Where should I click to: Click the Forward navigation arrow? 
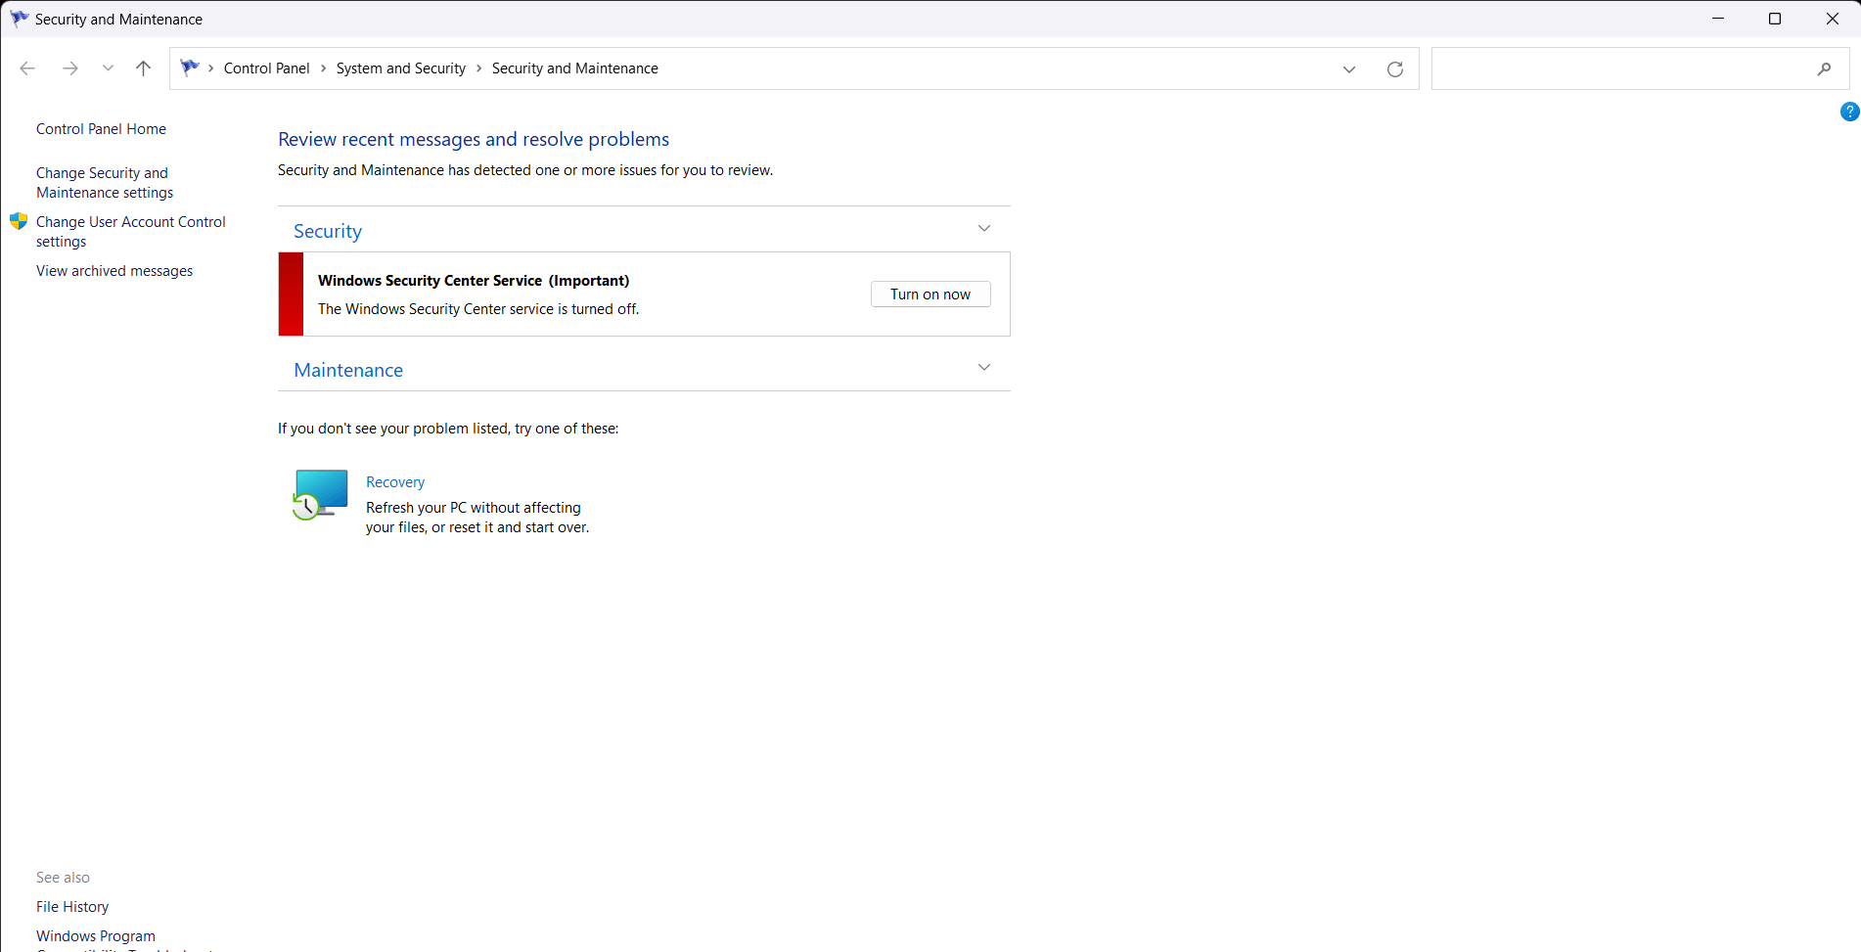[70, 68]
